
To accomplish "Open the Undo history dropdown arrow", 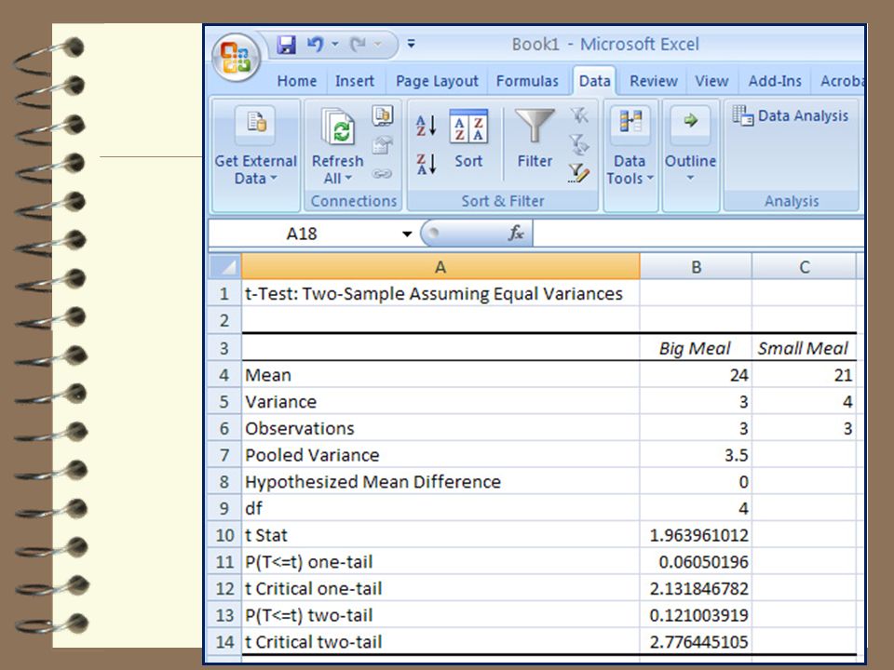I will [x=334, y=44].
